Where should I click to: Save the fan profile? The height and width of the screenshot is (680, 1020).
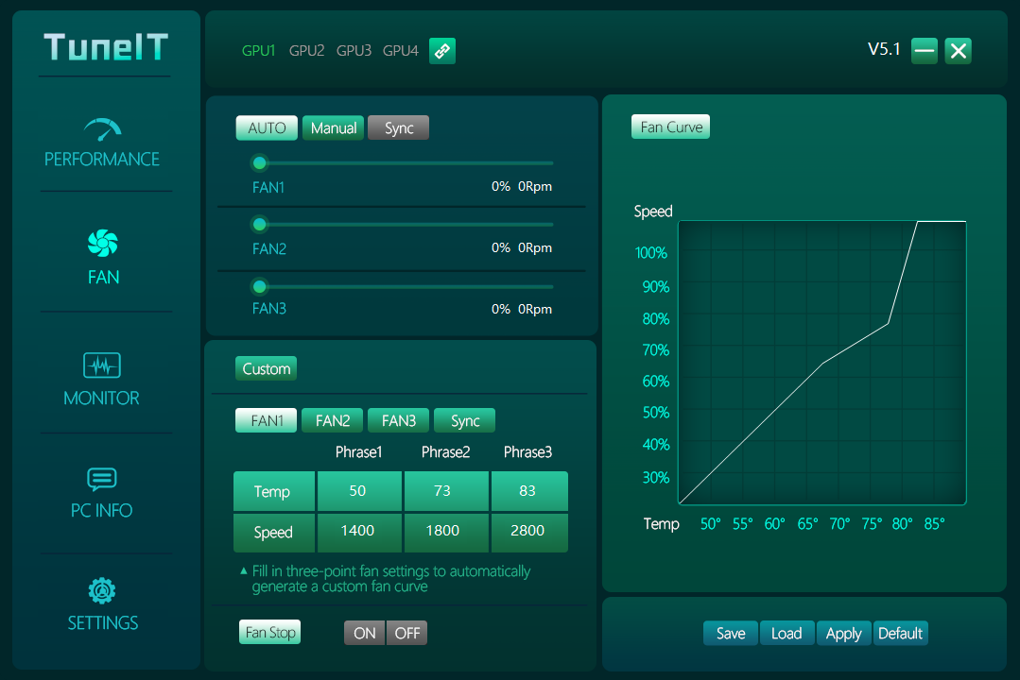(x=730, y=633)
